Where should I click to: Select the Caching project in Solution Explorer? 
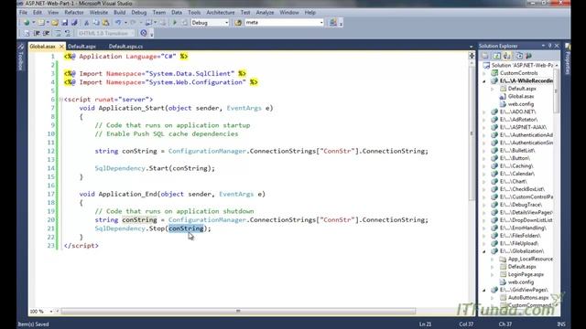tap(516, 166)
